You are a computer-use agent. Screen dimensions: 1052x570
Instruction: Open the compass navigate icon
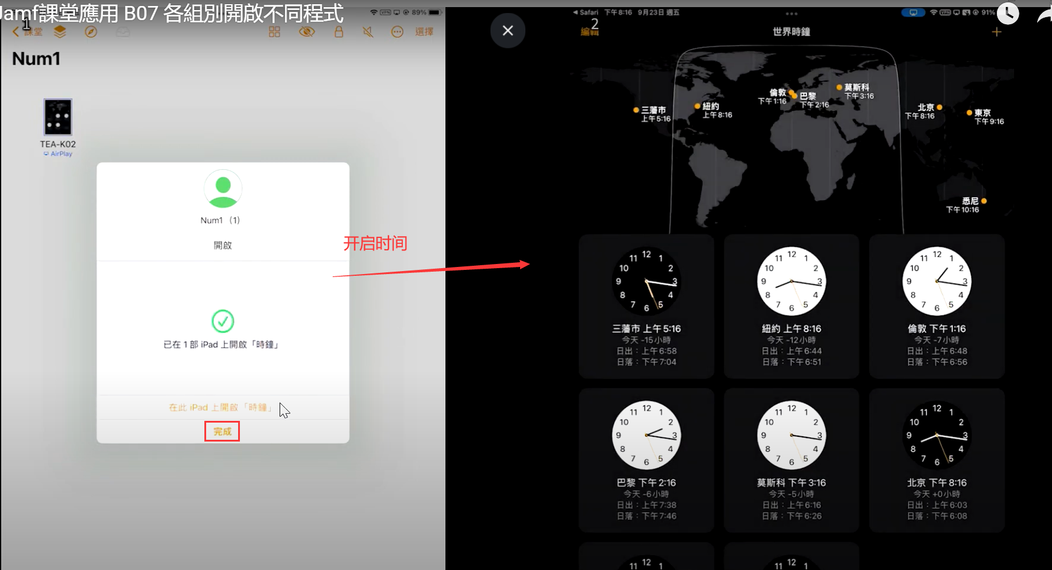point(91,32)
